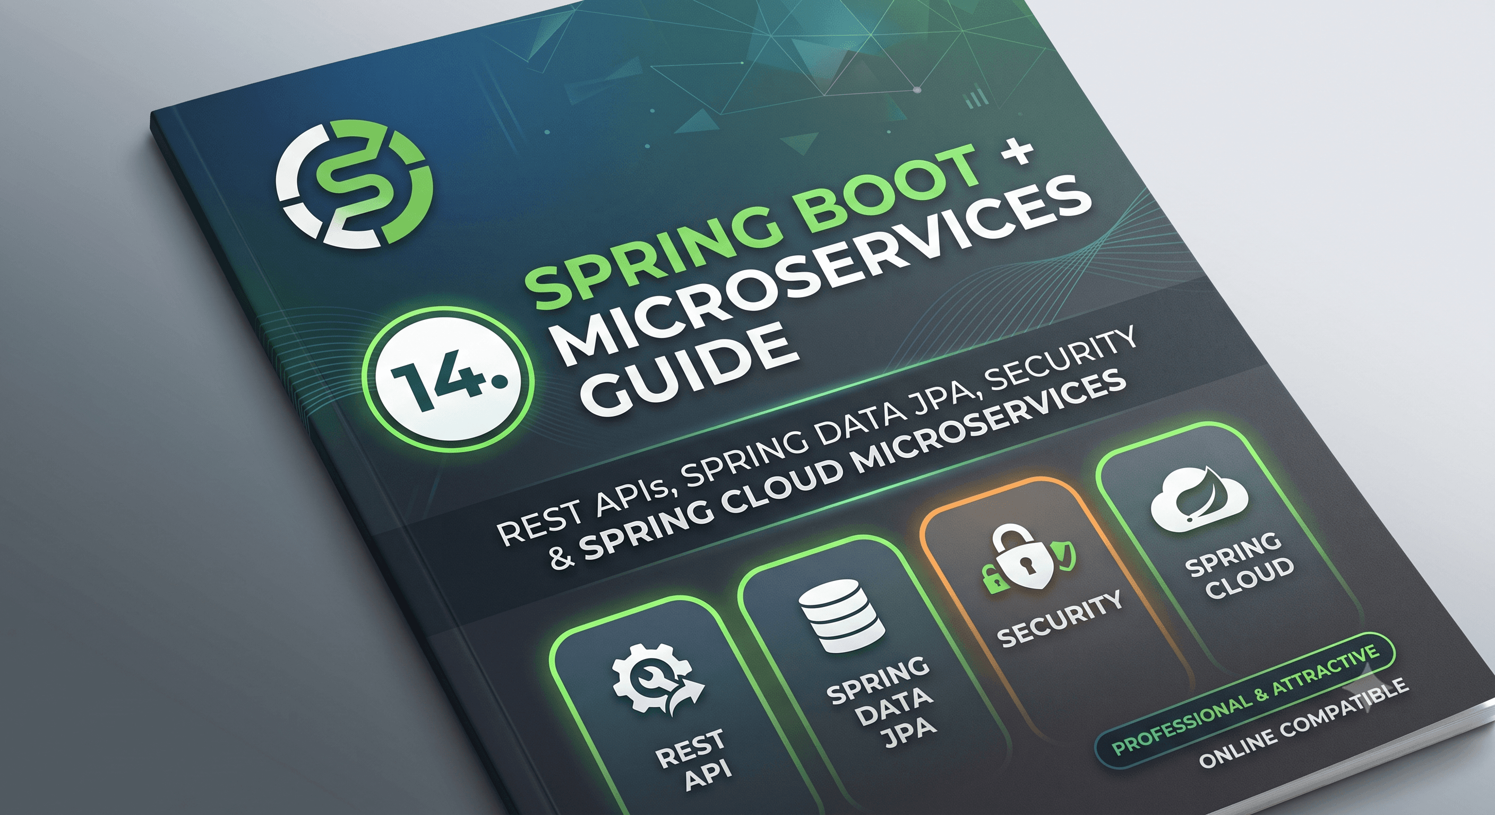Click the 'SECURITY' card label
The image size is (1495, 815).
(1060, 619)
